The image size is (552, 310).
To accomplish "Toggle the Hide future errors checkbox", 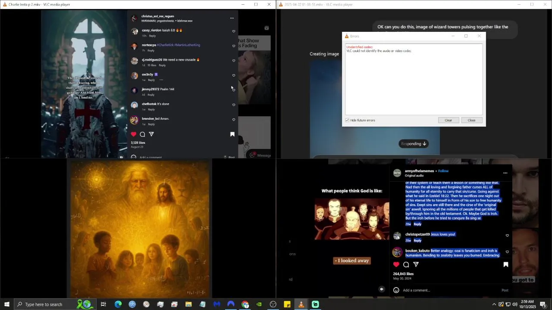I will click(347, 120).
